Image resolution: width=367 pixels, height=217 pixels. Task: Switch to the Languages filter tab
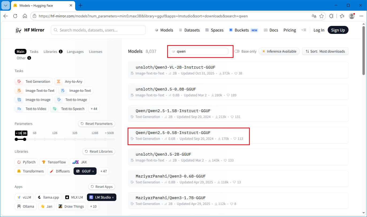[x=75, y=52]
